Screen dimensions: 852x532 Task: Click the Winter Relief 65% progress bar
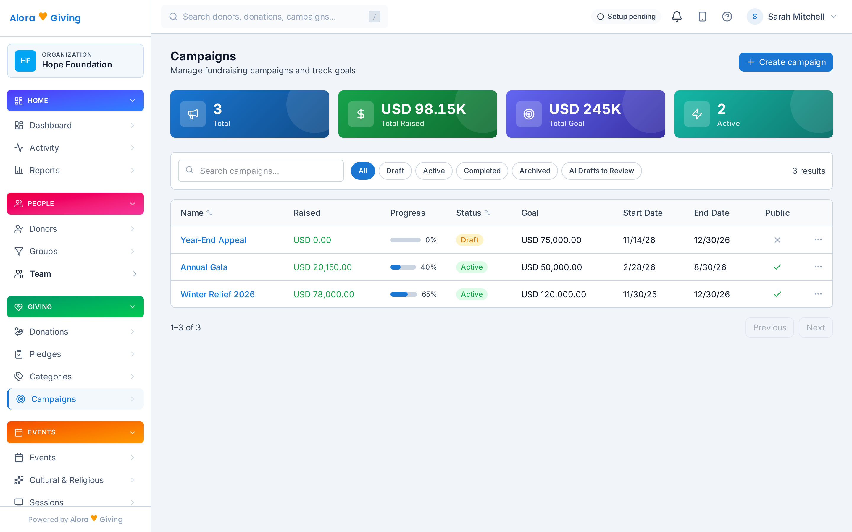[404, 294]
